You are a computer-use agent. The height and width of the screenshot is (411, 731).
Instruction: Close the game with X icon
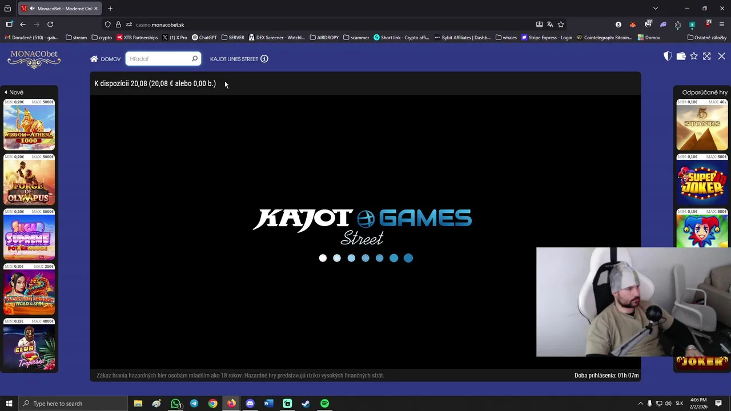tap(722, 56)
